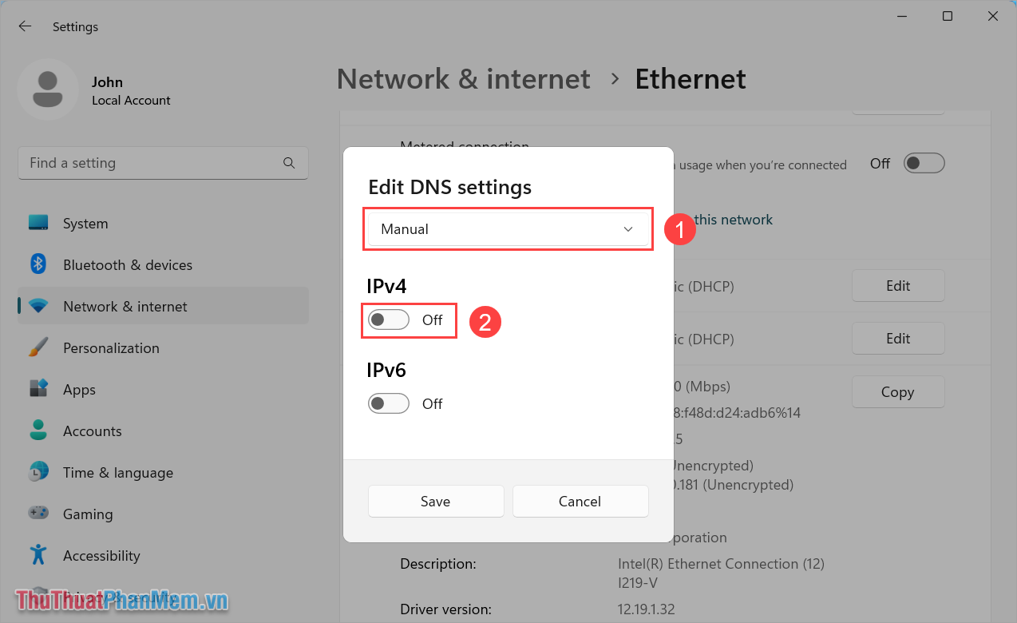
Task: Open the Time & language icon
Action: [38, 472]
